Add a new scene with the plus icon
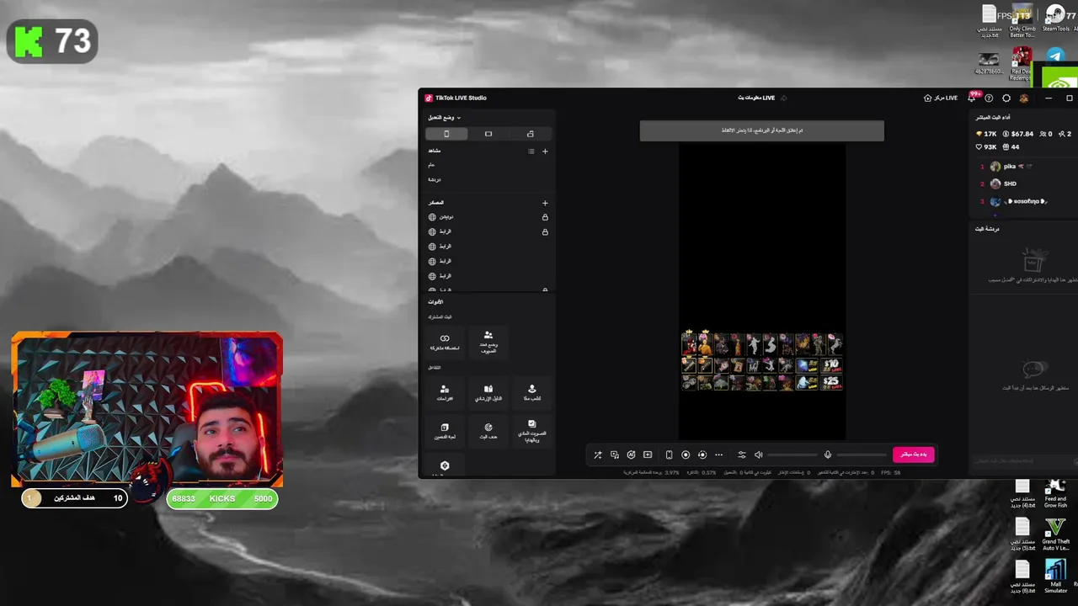 tap(545, 151)
